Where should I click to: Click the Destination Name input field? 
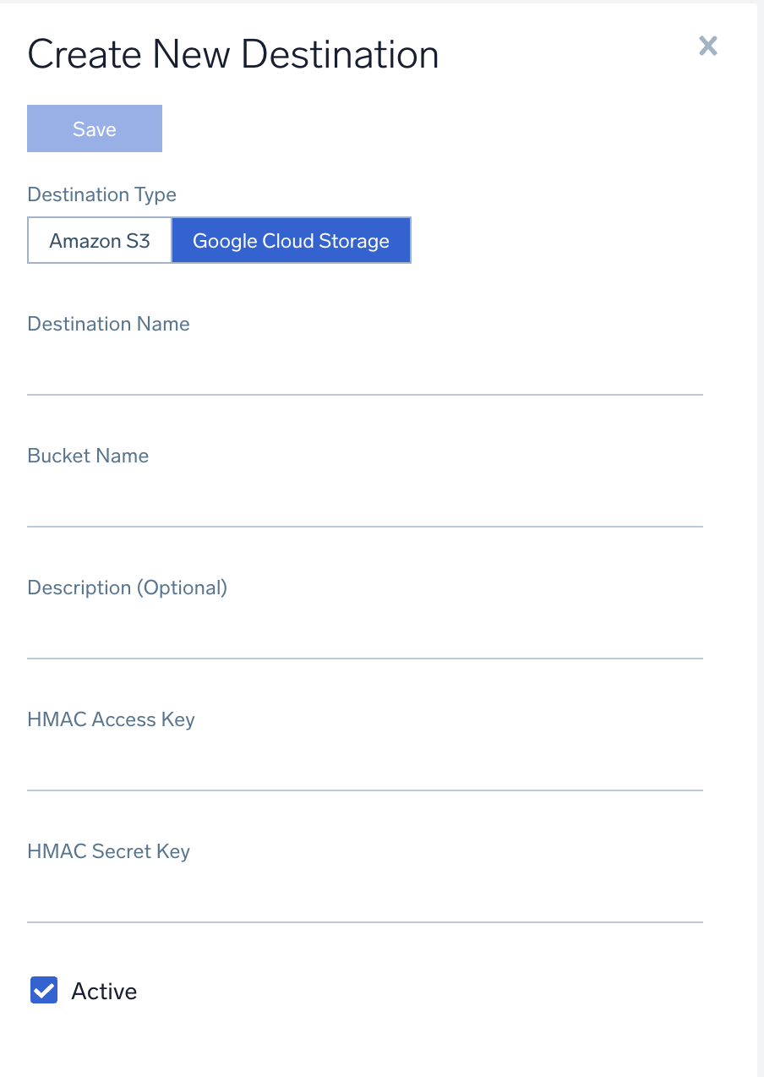pyautogui.click(x=363, y=380)
